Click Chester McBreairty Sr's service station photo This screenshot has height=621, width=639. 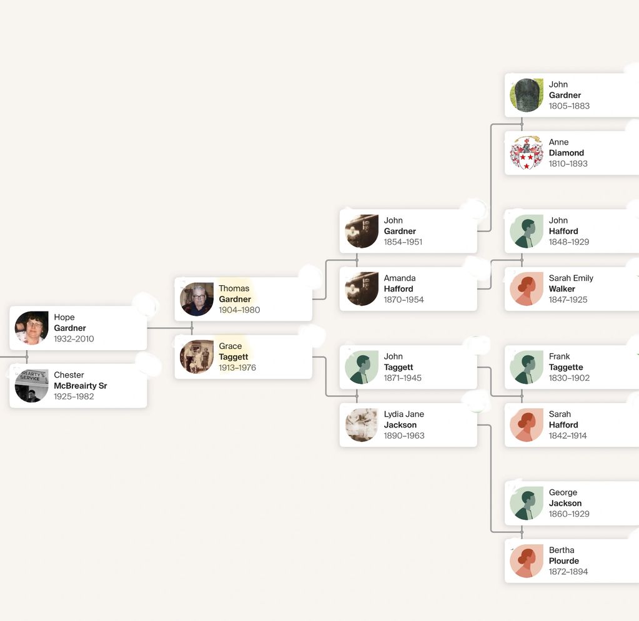click(x=32, y=386)
